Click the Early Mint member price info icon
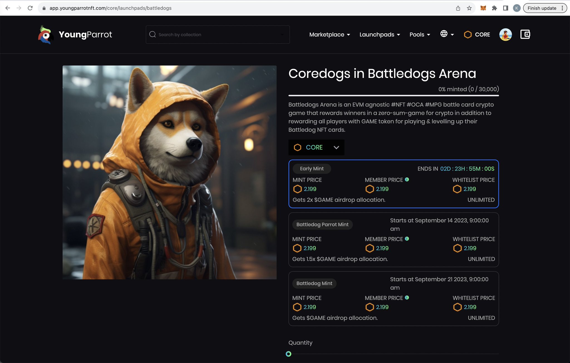The width and height of the screenshot is (570, 363). point(407,180)
